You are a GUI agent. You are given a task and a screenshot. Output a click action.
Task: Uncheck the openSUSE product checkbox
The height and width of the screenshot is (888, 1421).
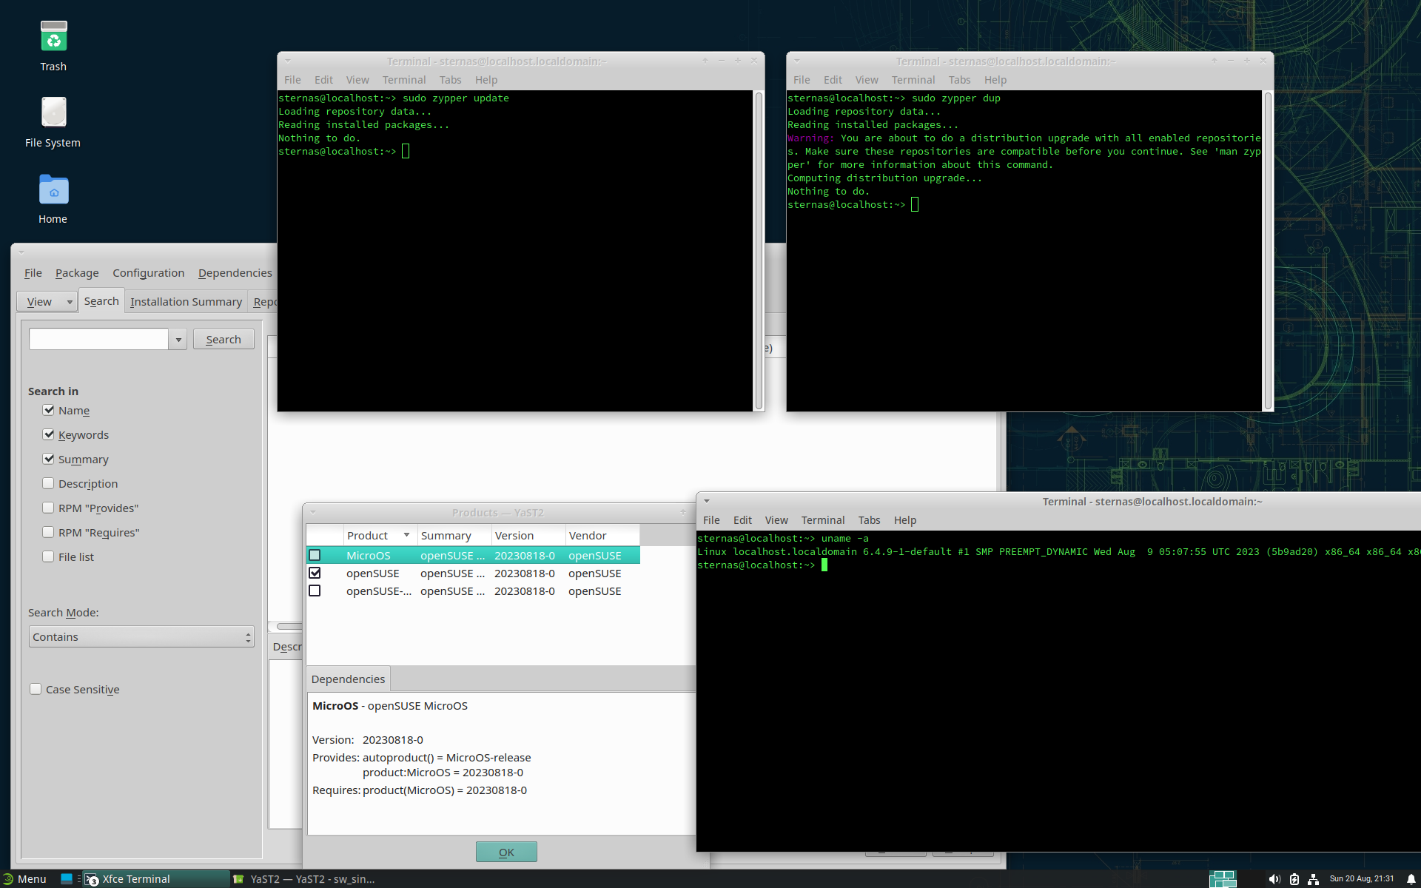click(315, 573)
